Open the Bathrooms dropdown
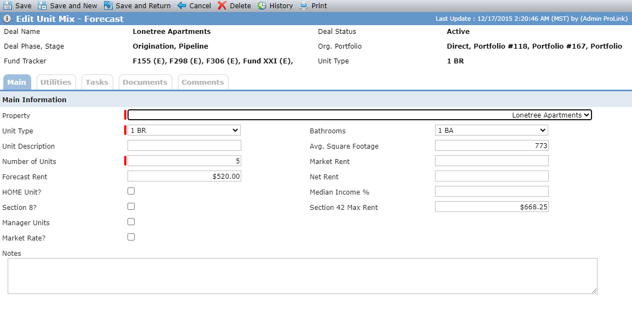632x311 pixels. 492,131
